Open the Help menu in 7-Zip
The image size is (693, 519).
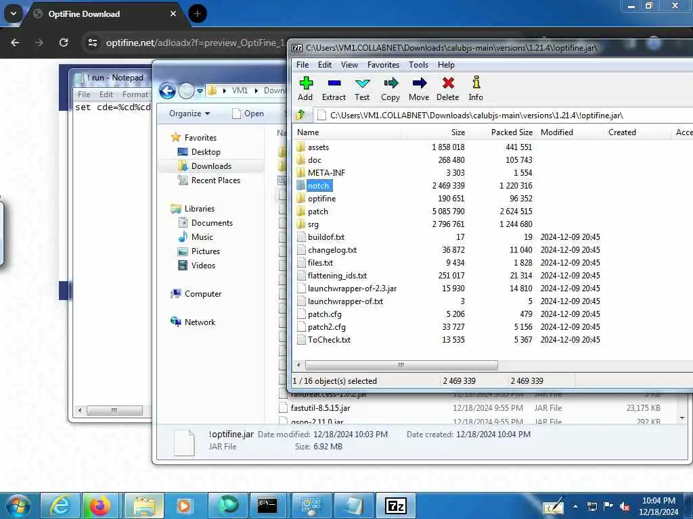click(446, 65)
